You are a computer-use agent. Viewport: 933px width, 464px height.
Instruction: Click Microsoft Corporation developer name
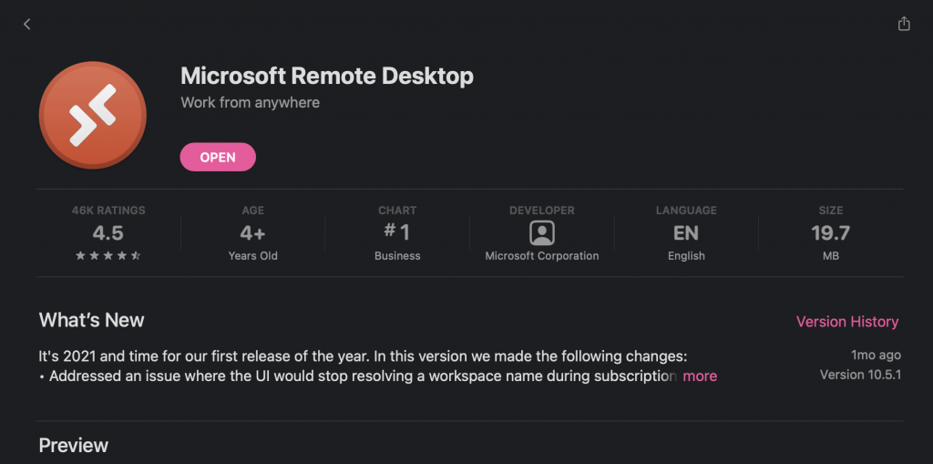(542, 256)
